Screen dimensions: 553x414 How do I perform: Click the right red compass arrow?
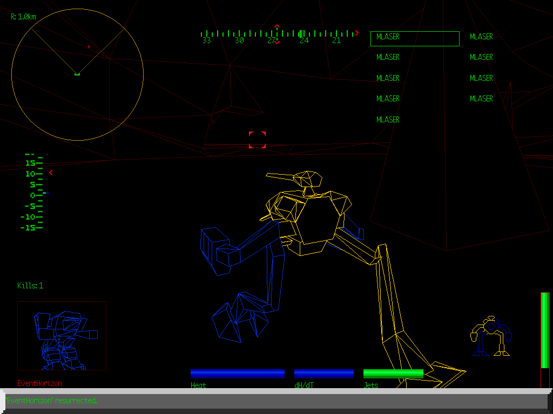[x=356, y=32]
